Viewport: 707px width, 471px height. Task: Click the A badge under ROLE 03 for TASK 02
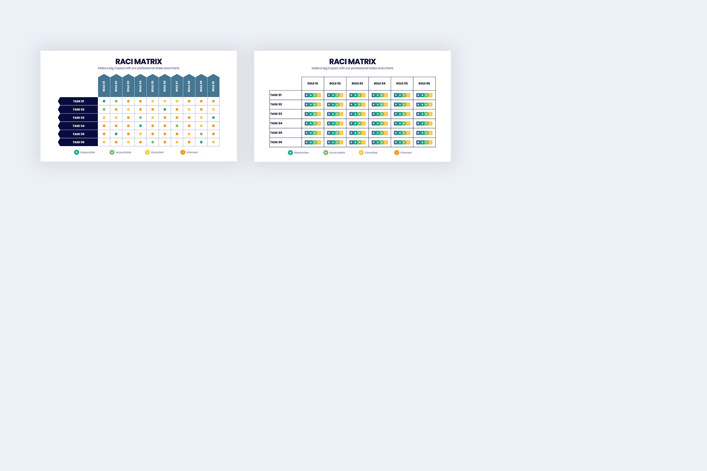click(x=355, y=105)
